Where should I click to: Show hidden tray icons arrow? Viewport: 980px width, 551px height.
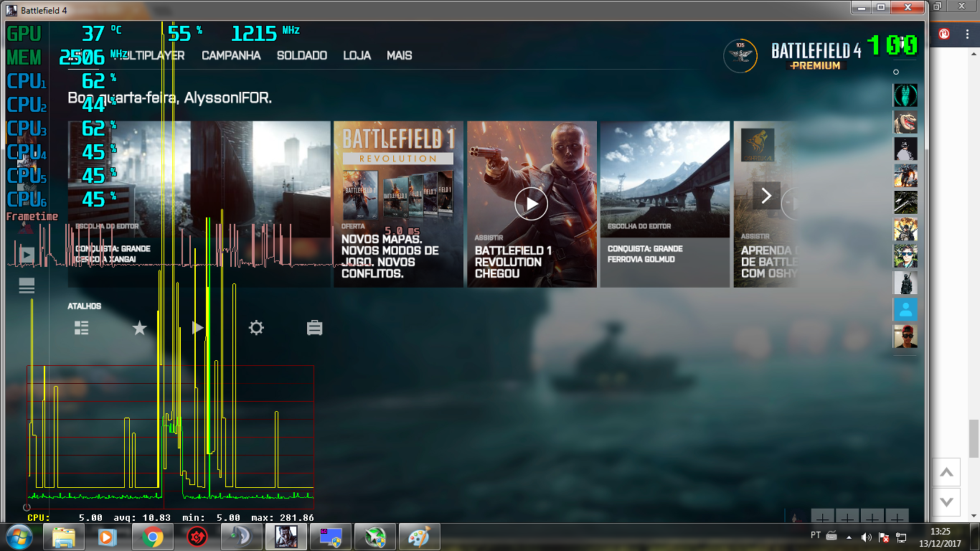[x=849, y=537]
